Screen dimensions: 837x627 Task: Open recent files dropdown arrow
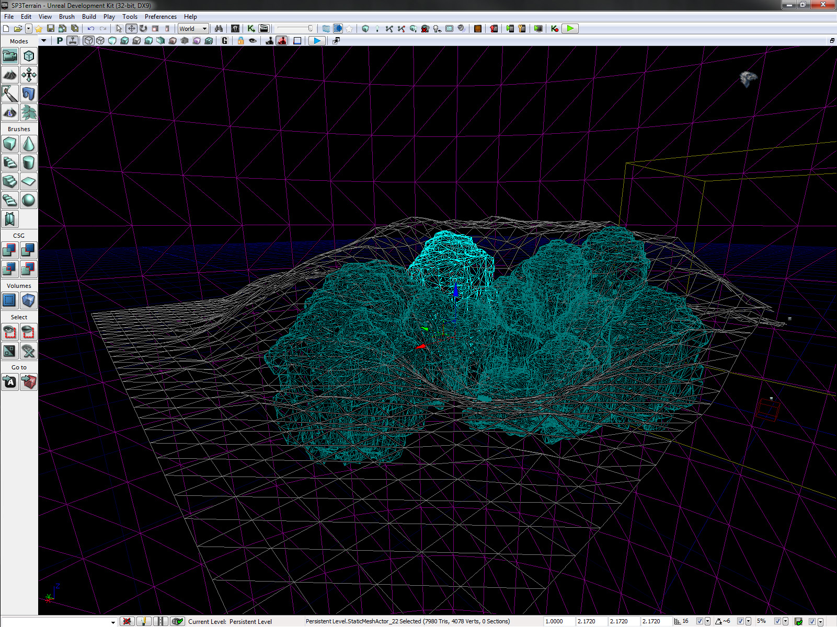(x=29, y=29)
